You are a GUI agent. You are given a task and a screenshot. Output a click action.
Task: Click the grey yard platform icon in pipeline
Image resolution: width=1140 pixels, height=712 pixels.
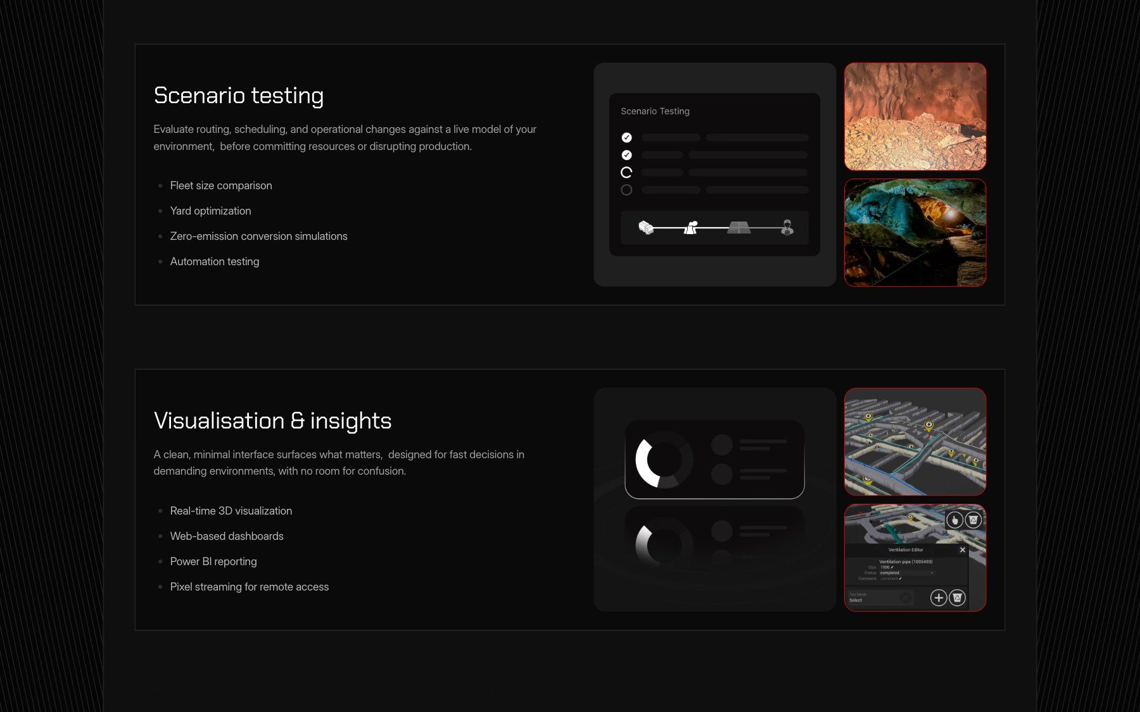pyautogui.click(x=738, y=227)
